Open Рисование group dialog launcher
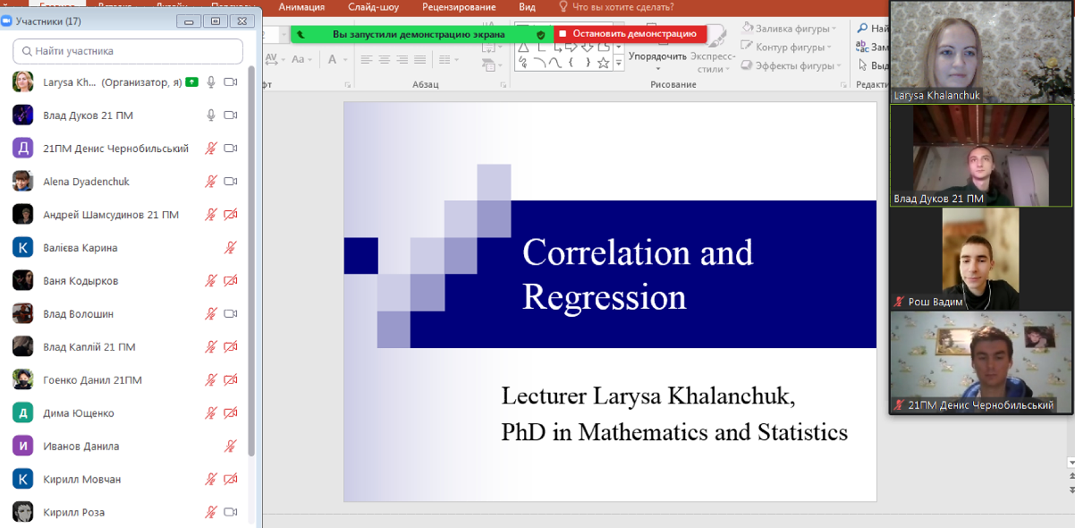Screen dimensions: 1075x528 [842, 85]
